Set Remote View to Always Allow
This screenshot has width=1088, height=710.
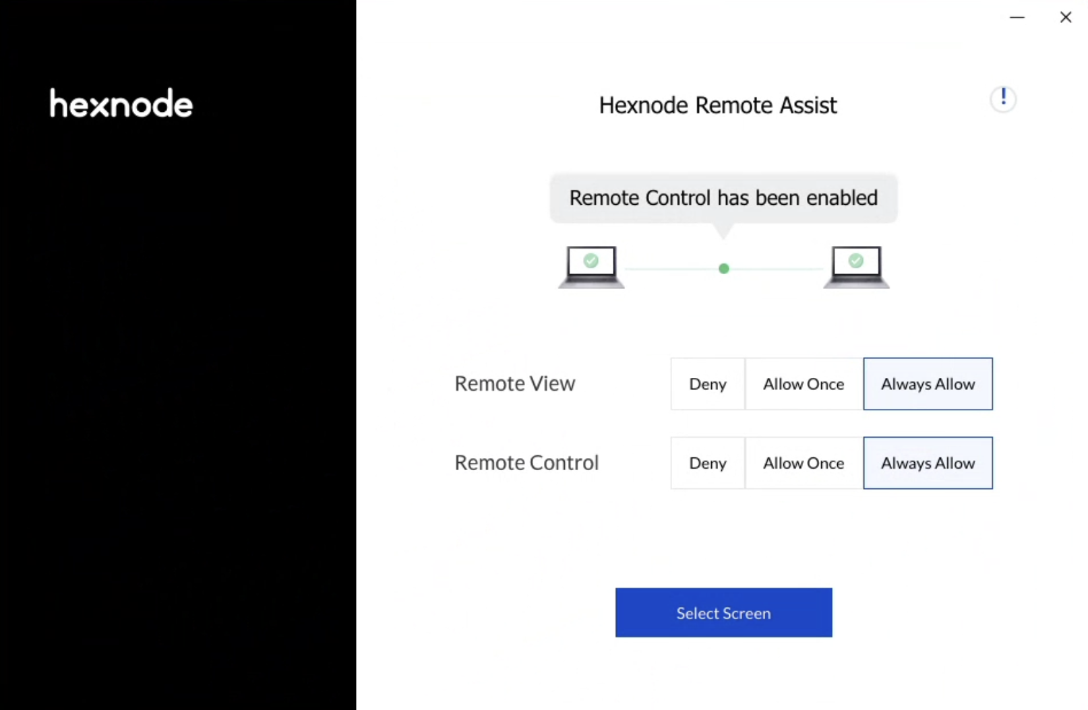point(928,384)
